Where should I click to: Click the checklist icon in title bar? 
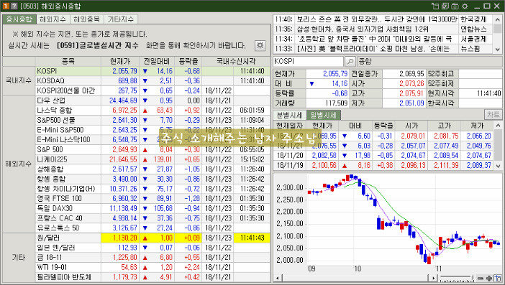tap(445, 6)
